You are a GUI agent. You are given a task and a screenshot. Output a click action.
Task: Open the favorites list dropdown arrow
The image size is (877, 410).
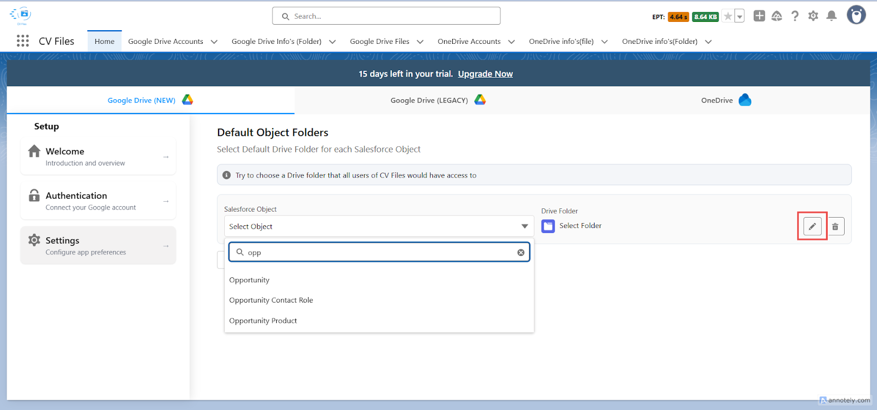[x=739, y=16]
